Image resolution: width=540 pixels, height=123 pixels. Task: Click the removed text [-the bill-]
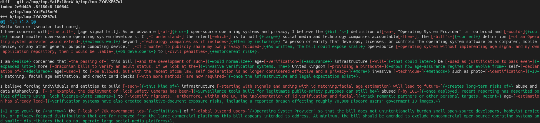coord(61,32)
